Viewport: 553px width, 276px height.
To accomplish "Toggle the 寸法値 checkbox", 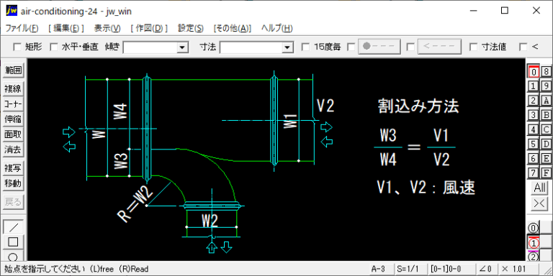I will click(x=474, y=47).
